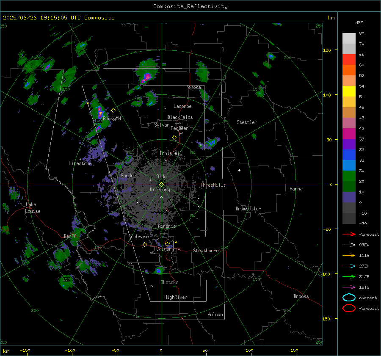Click the green 31JP arrow in legend
Viewport: 381px width, 356px height.
coord(349,276)
